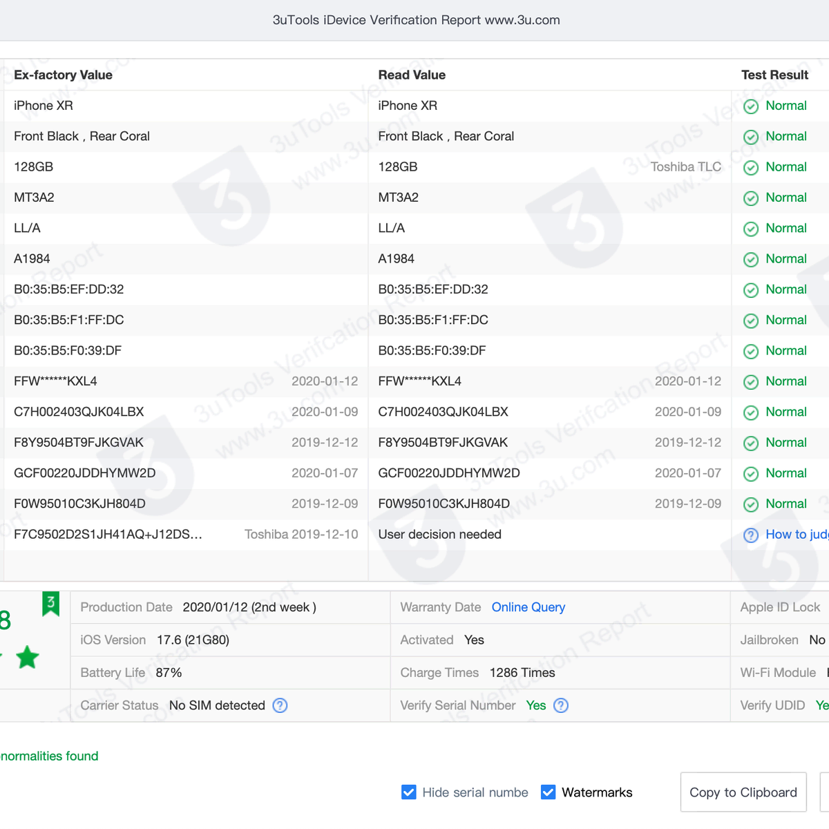Select the iOS version 17.6 (21G80)
829x829 pixels.
click(x=193, y=640)
